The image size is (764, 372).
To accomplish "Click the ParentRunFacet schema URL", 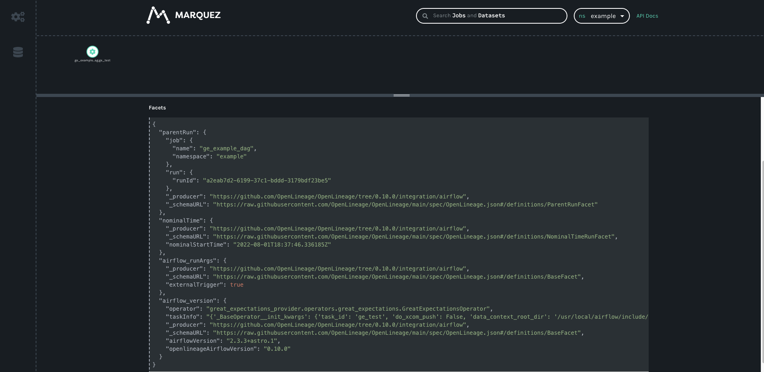I will tap(405, 204).
